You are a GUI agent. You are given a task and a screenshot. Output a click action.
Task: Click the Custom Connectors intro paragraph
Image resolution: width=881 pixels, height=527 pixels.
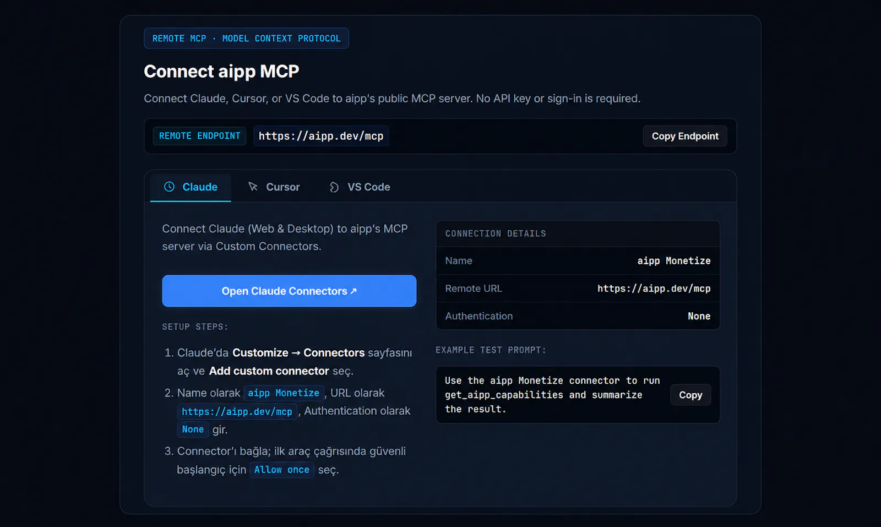pyautogui.click(x=285, y=237)
